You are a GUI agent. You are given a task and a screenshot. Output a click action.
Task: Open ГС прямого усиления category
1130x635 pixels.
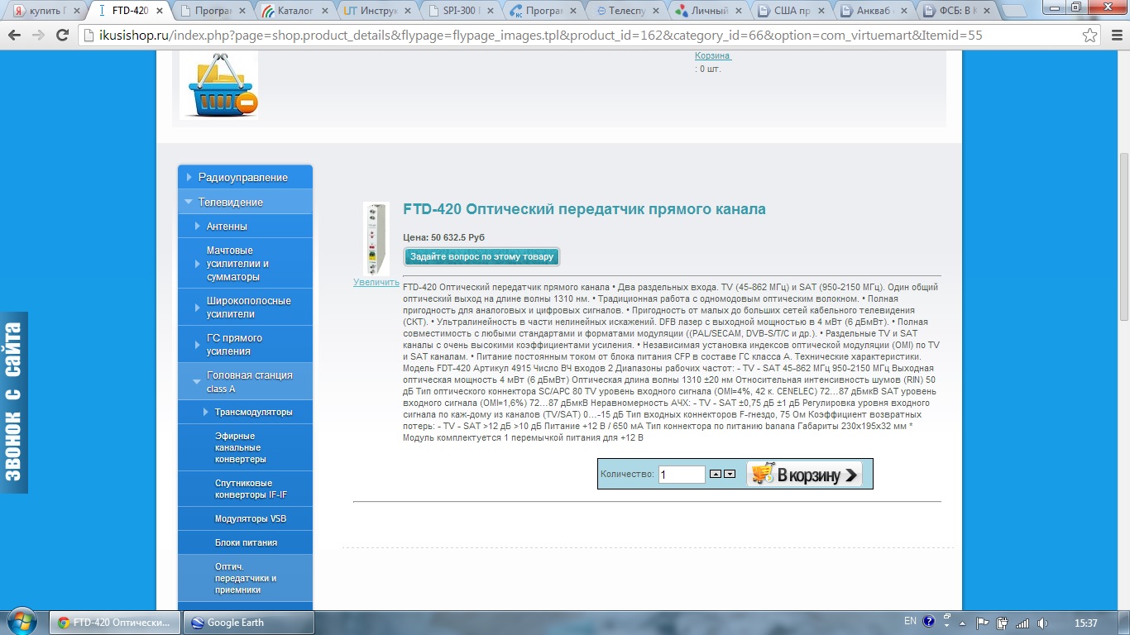(x=245, y=344)
